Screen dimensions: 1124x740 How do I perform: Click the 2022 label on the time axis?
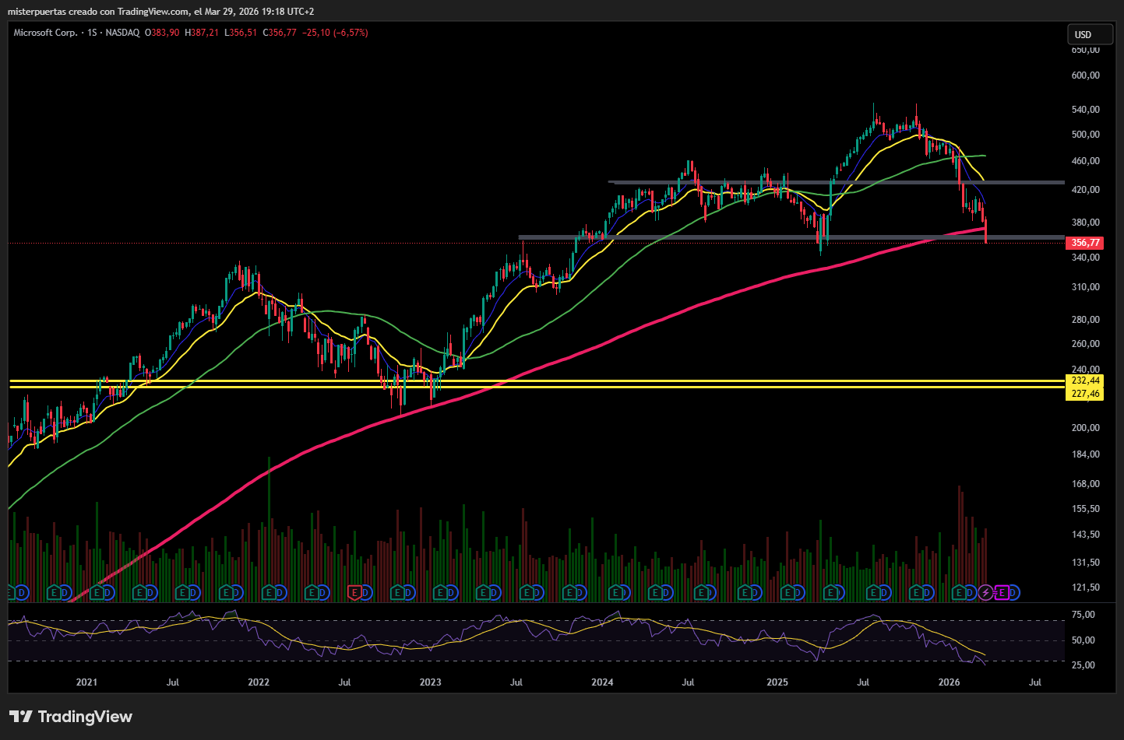[259, 682]
